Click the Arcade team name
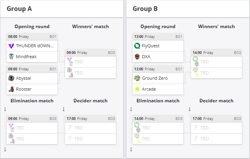 149,89
